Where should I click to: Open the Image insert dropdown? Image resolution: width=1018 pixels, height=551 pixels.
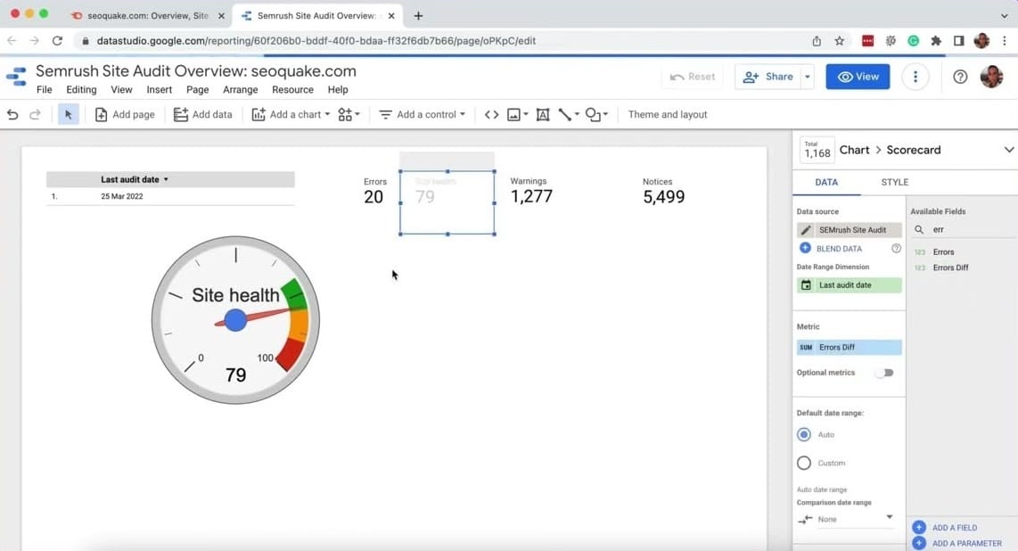tap(517, 115)
